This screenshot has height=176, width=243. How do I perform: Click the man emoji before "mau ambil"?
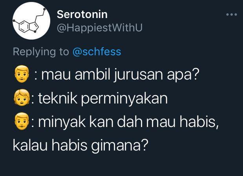tap(22, 74)
